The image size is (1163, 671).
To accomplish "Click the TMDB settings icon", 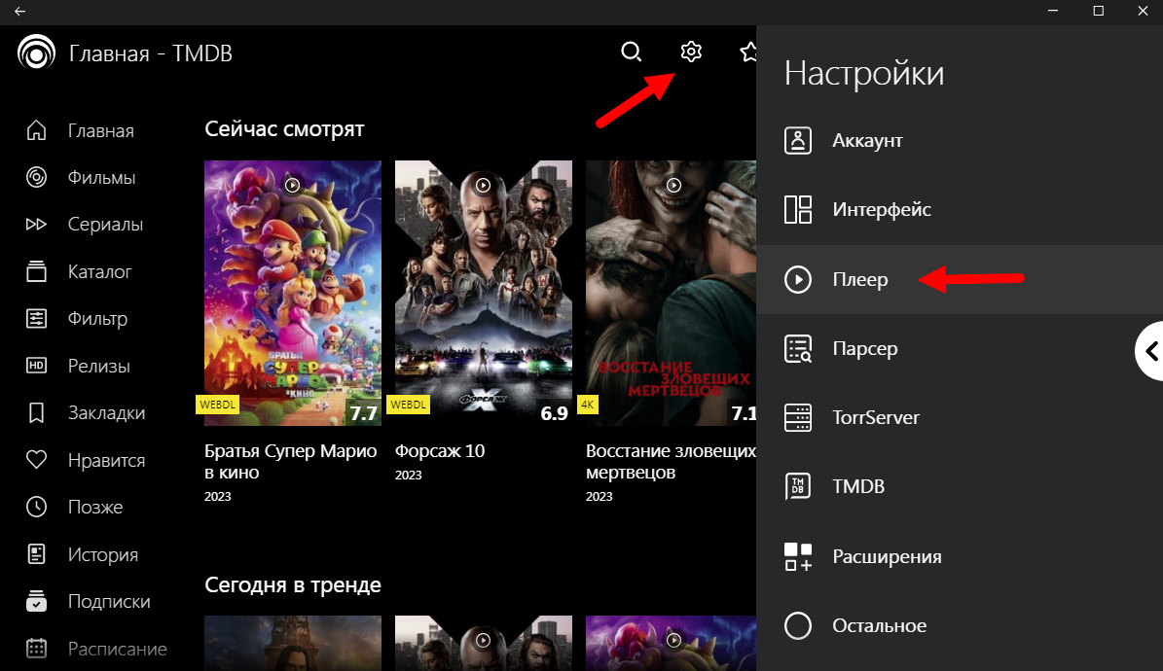I will point(798,486).
